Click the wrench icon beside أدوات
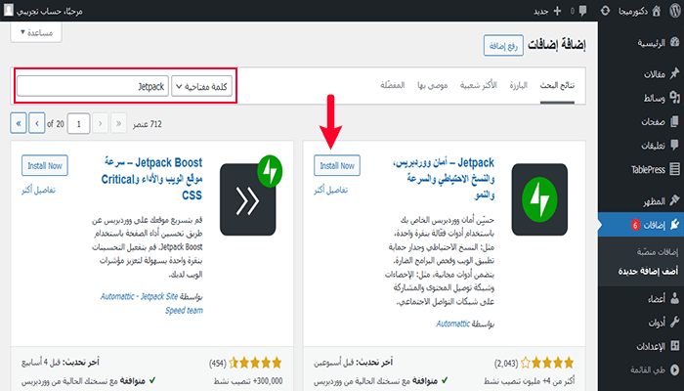Image resolution: width=684 pixels, height=391 pixels. pos(674,322)
